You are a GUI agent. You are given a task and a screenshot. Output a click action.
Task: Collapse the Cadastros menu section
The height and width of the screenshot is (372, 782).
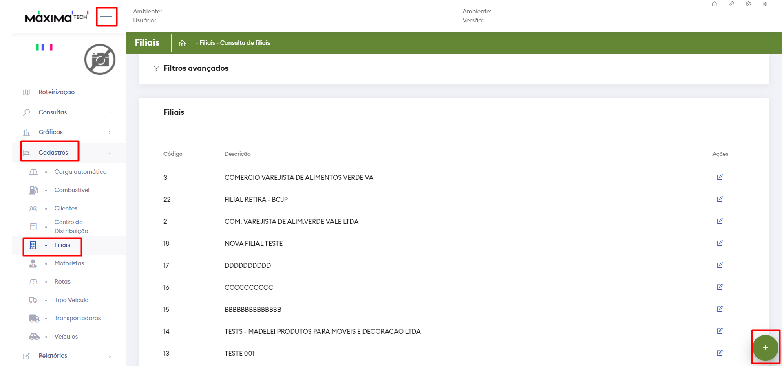[x=109, y=153]
